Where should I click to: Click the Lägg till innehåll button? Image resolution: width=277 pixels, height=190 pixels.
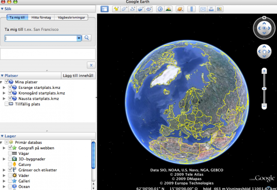(x=78, y=75)
